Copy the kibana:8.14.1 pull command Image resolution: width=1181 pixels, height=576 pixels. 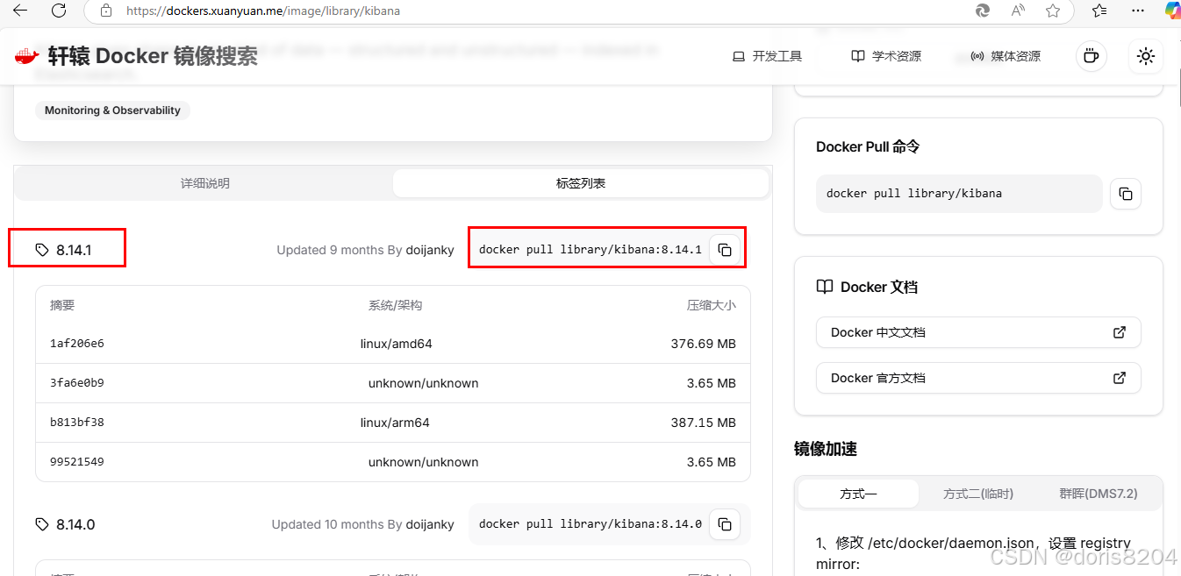coord(725,250)
